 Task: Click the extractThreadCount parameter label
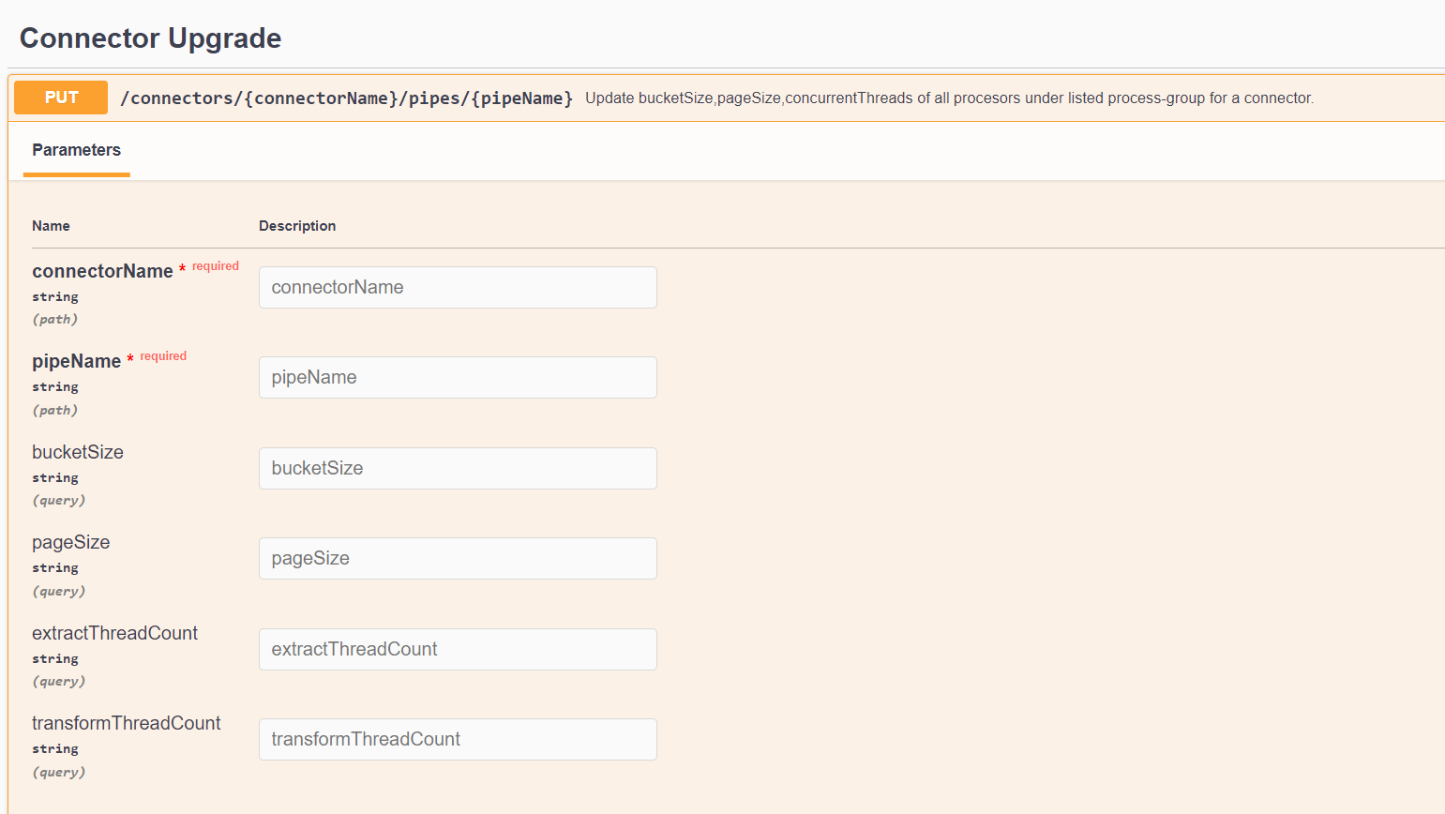pyautogui.click(x=115, y=633)
